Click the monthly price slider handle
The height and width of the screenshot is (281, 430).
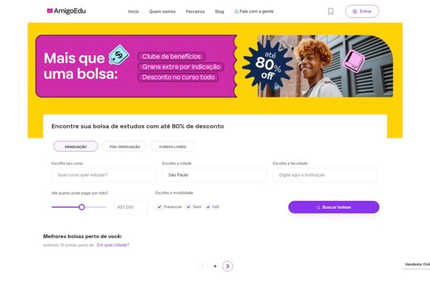click(81, 207)
